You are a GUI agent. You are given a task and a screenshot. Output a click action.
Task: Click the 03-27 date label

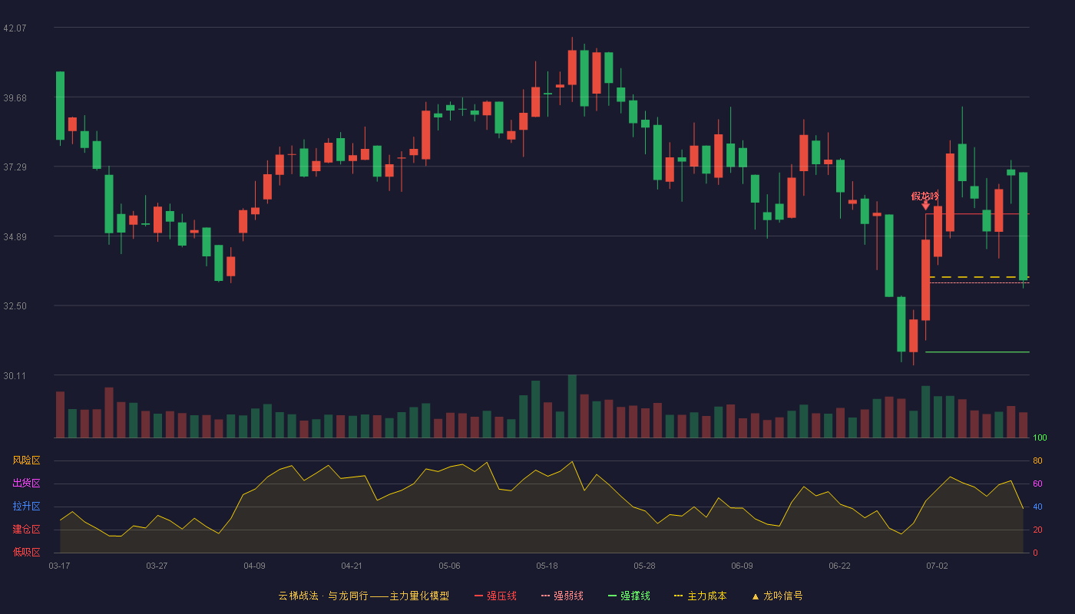(x=157, y=566)
